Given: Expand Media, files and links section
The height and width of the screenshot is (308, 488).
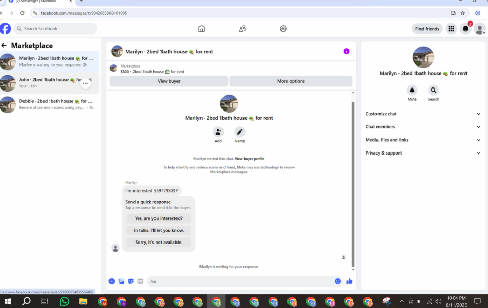Looking at the screenshot, I should click(423, 140).
